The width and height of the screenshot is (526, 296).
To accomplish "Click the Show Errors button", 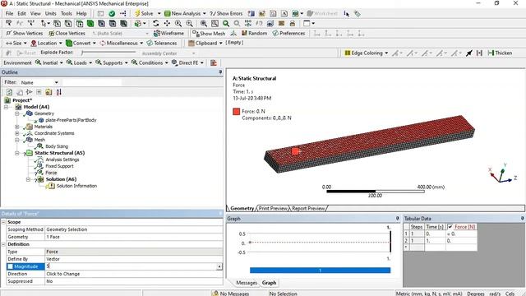I will pos(226,14).
